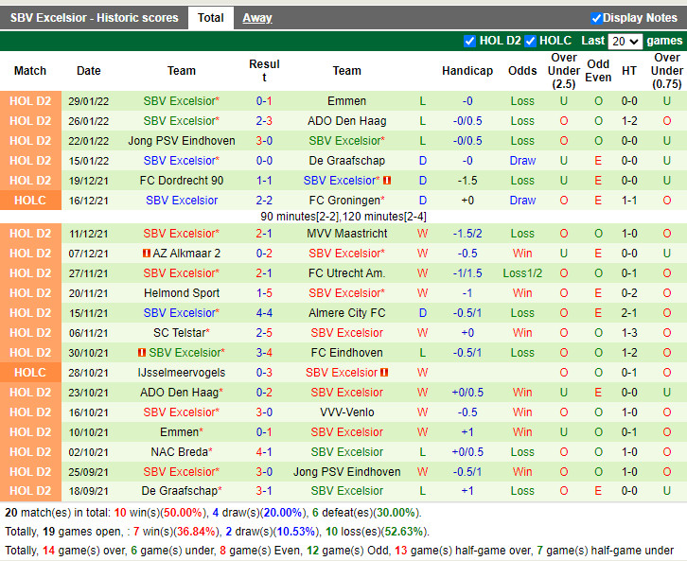
Task: Click the date 16/12/21
Action: coord(89,201)
